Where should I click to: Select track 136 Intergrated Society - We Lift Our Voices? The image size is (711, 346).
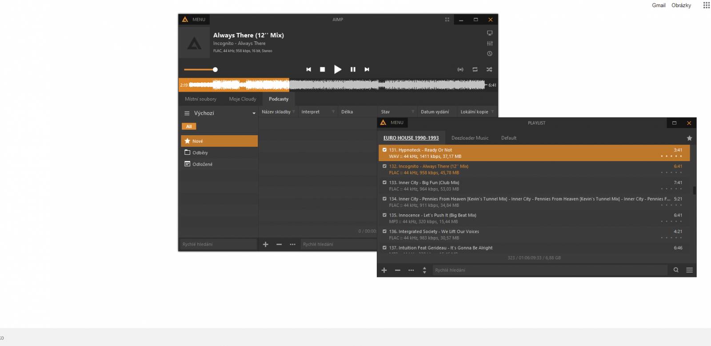(x=534, y=234)
